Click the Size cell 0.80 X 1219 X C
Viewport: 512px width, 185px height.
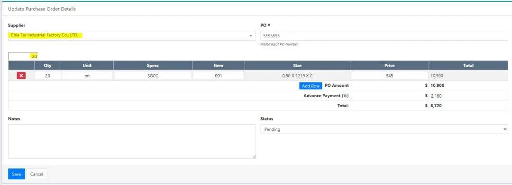[x=297, y=76]
